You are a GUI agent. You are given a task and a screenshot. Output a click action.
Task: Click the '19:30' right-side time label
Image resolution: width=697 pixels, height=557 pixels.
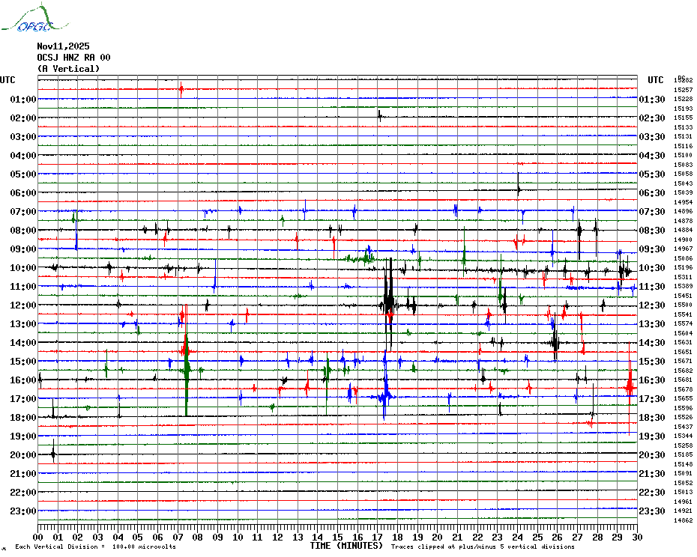[x=652, y=436]
